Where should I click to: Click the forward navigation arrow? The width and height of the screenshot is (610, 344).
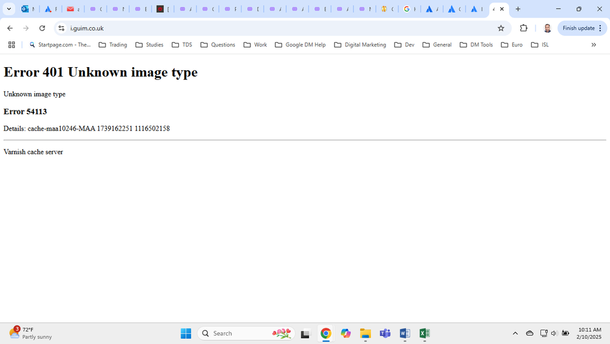pyautogui.click(x=26, y=28)
